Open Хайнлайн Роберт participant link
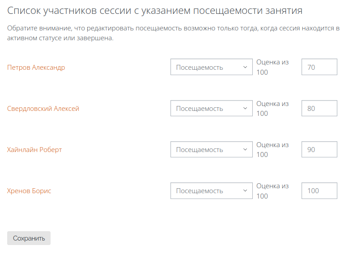This screenshot has width=353, height=258. coord(34,150)
